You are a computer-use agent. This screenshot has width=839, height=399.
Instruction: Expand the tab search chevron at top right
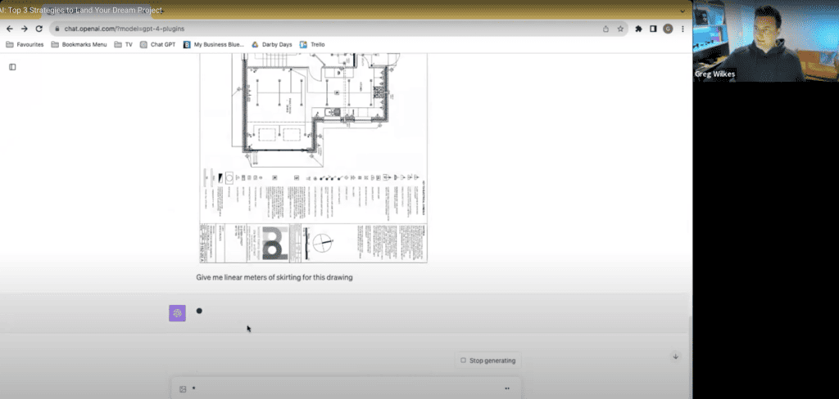tap(683, 10)
